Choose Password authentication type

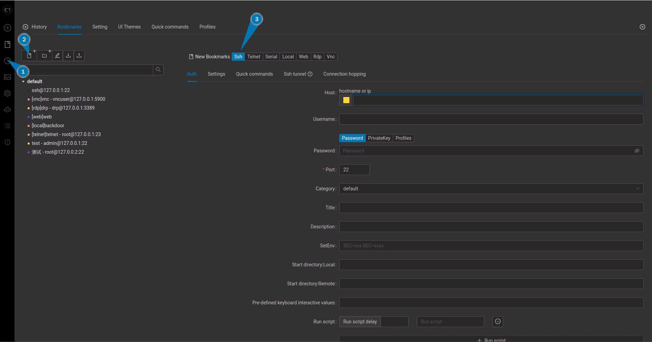pyautogui.click(x=352, y=138)
